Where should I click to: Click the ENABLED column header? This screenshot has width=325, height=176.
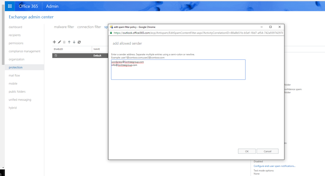(58, 49)
